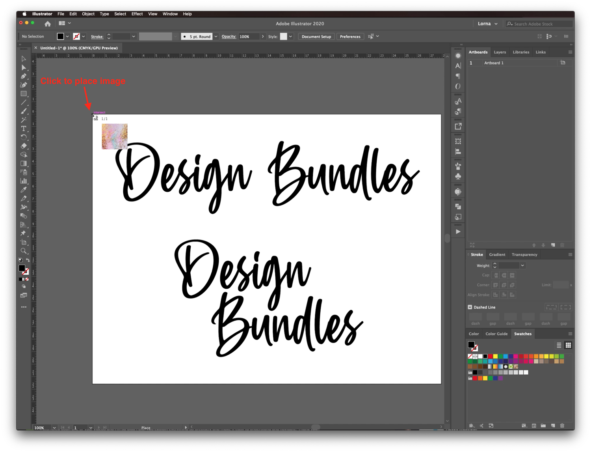The image size is (591, 452).
Task: Select the Puppet Warp pin tool
Action: [24, 233]
